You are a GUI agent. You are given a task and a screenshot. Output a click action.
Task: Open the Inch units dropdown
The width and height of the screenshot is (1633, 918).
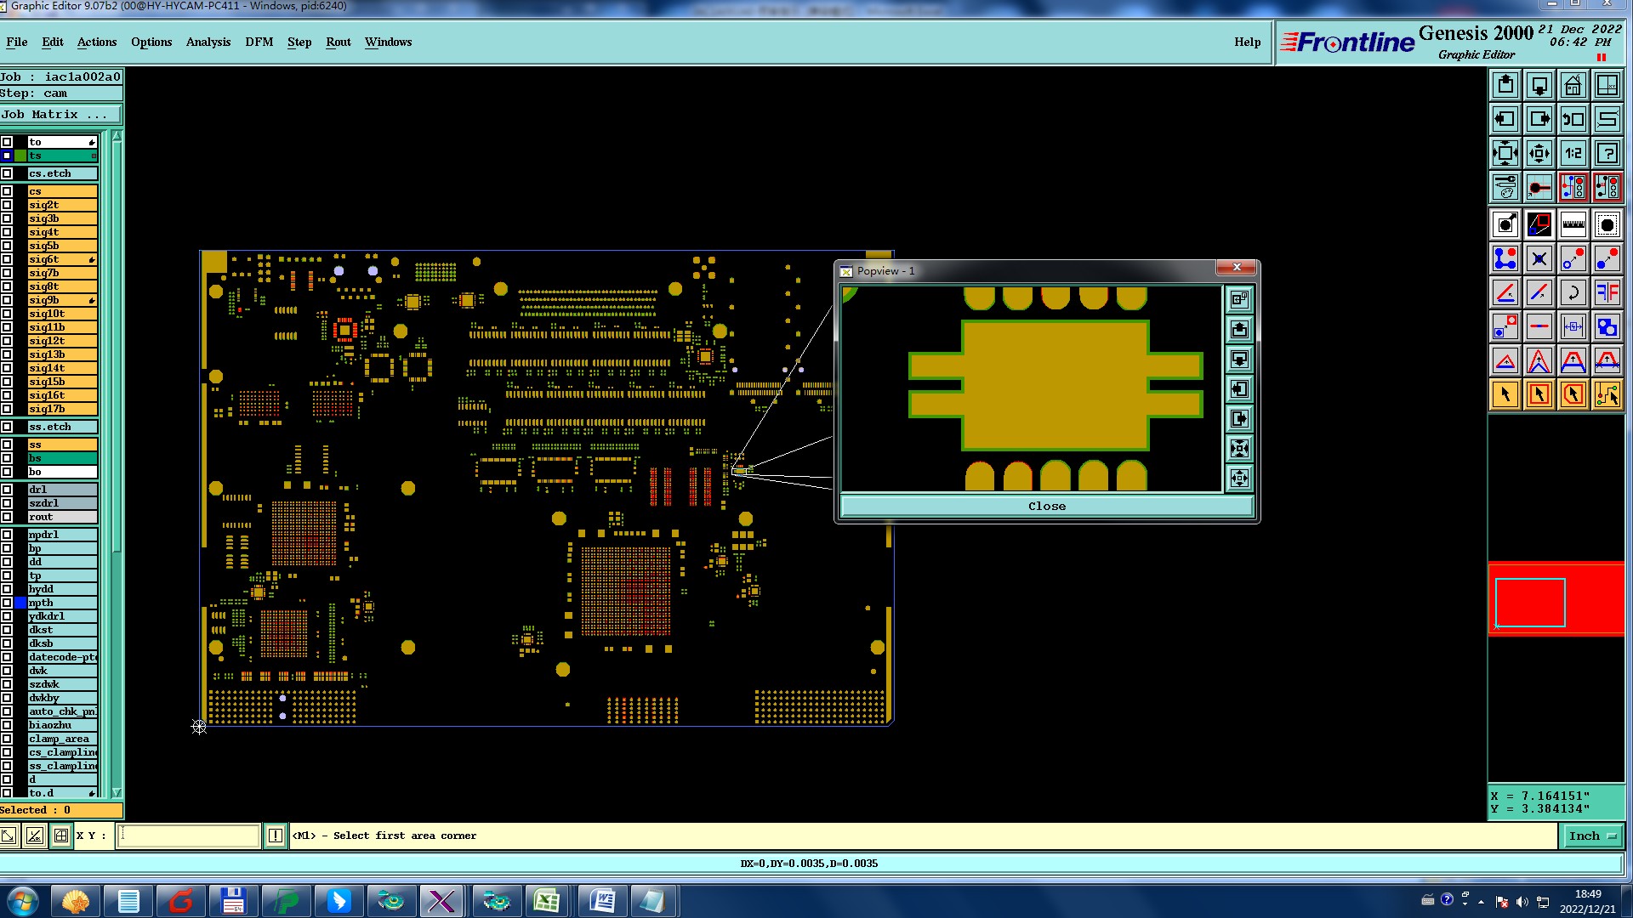(1592, 836)
